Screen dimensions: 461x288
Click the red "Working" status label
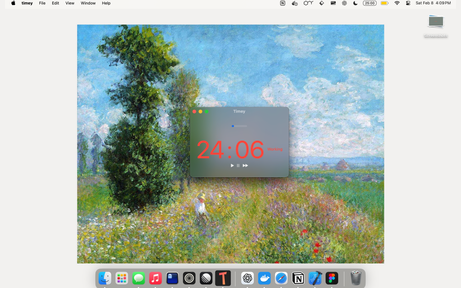tap(275, 149)
